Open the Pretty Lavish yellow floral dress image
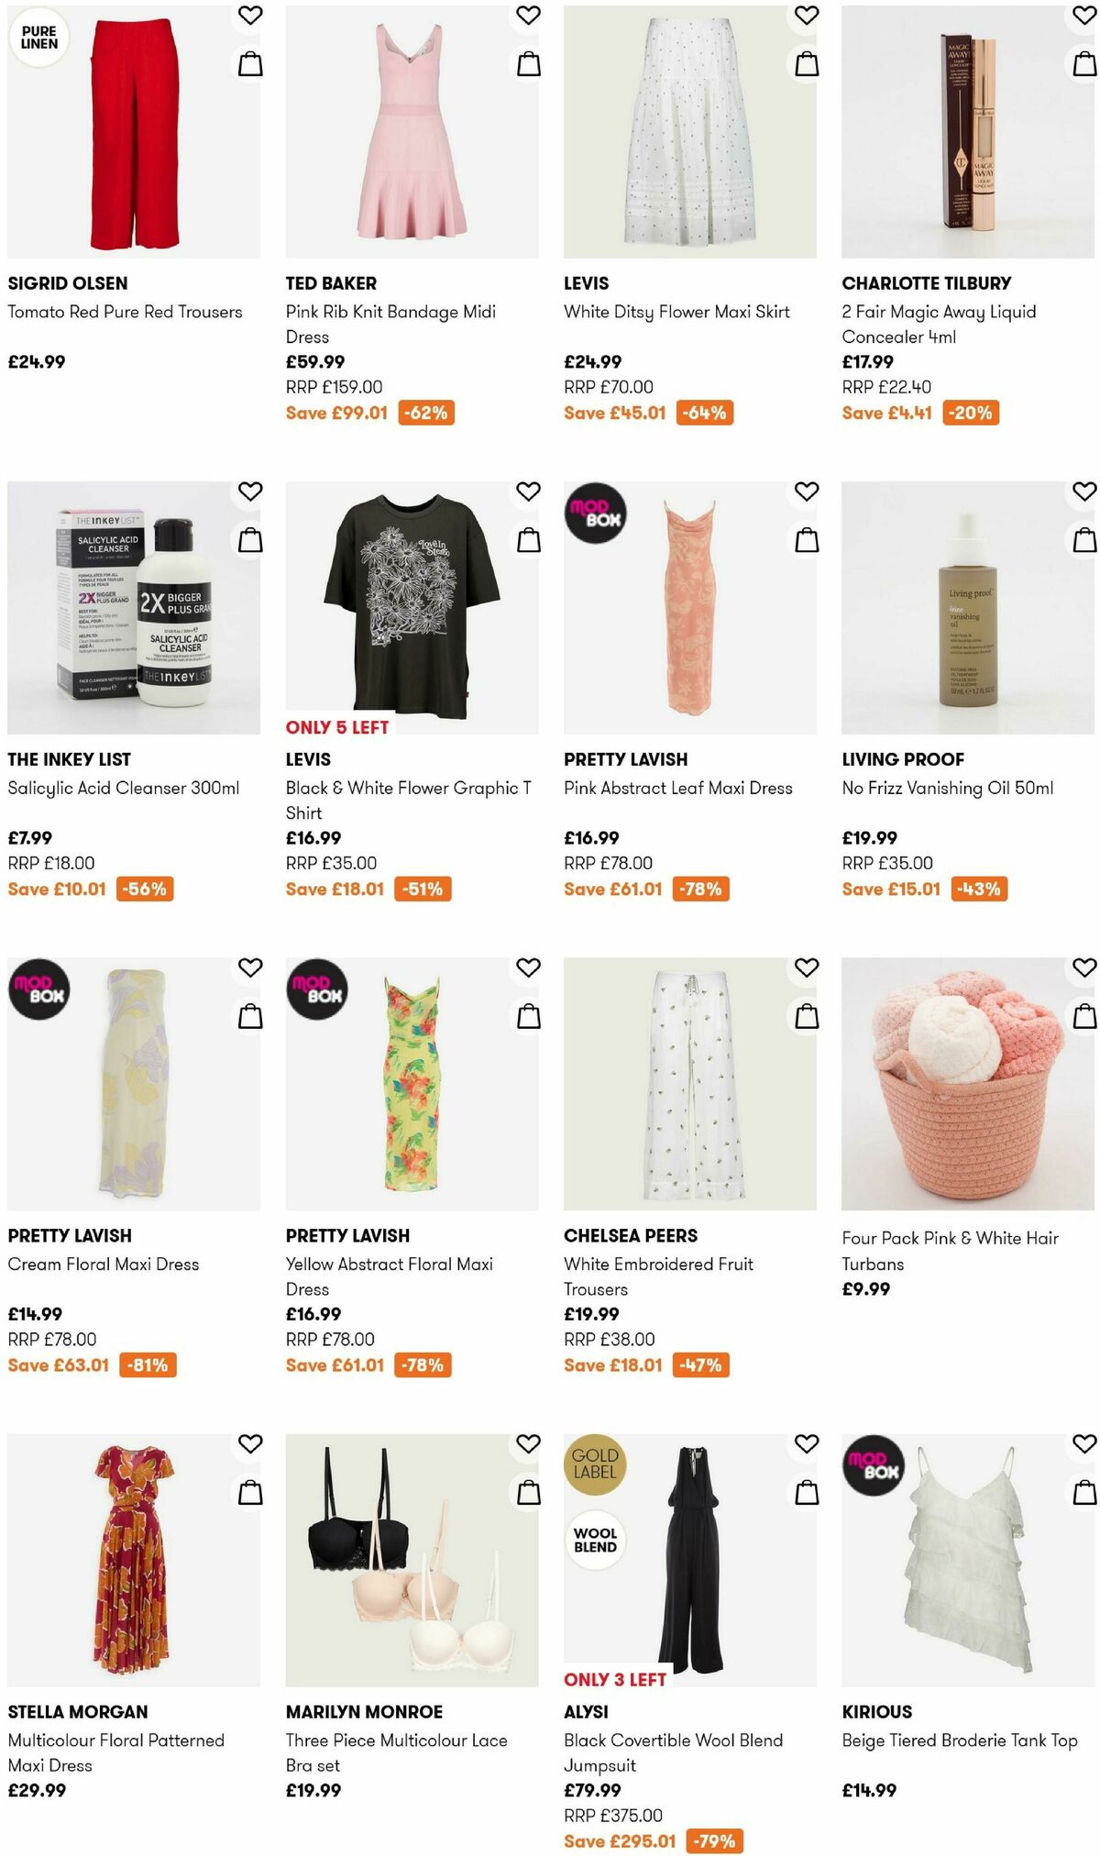The width and height of the screenshot is (1100, 1856). click(412, 1082)
